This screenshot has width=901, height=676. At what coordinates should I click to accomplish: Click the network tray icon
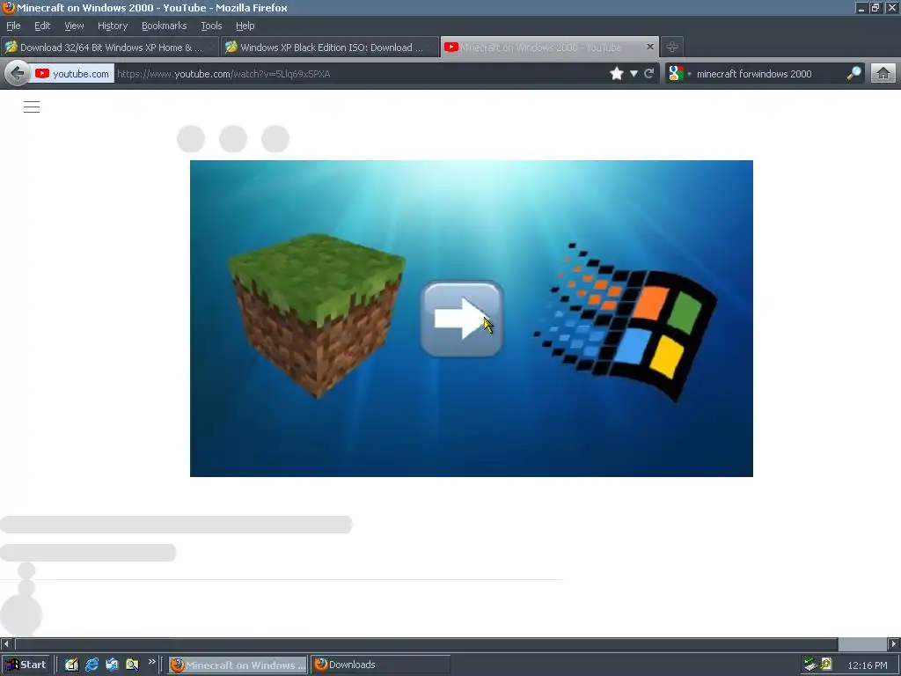[810, 665]
